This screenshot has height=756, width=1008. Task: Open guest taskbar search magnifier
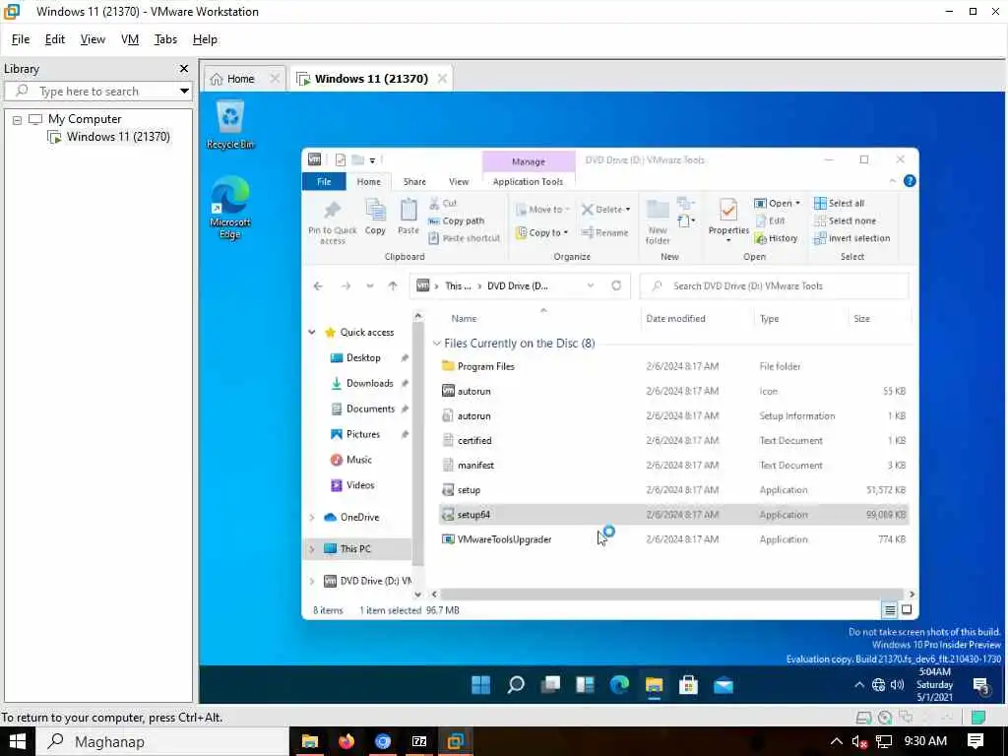coord(516,685)
